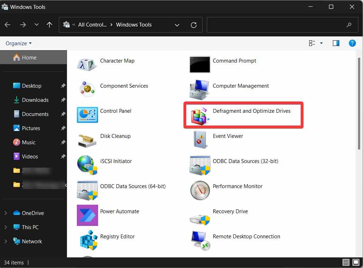Select the Recovery Drive icon
This screenshot has height=268, width=363.
[x=199, y=220]
